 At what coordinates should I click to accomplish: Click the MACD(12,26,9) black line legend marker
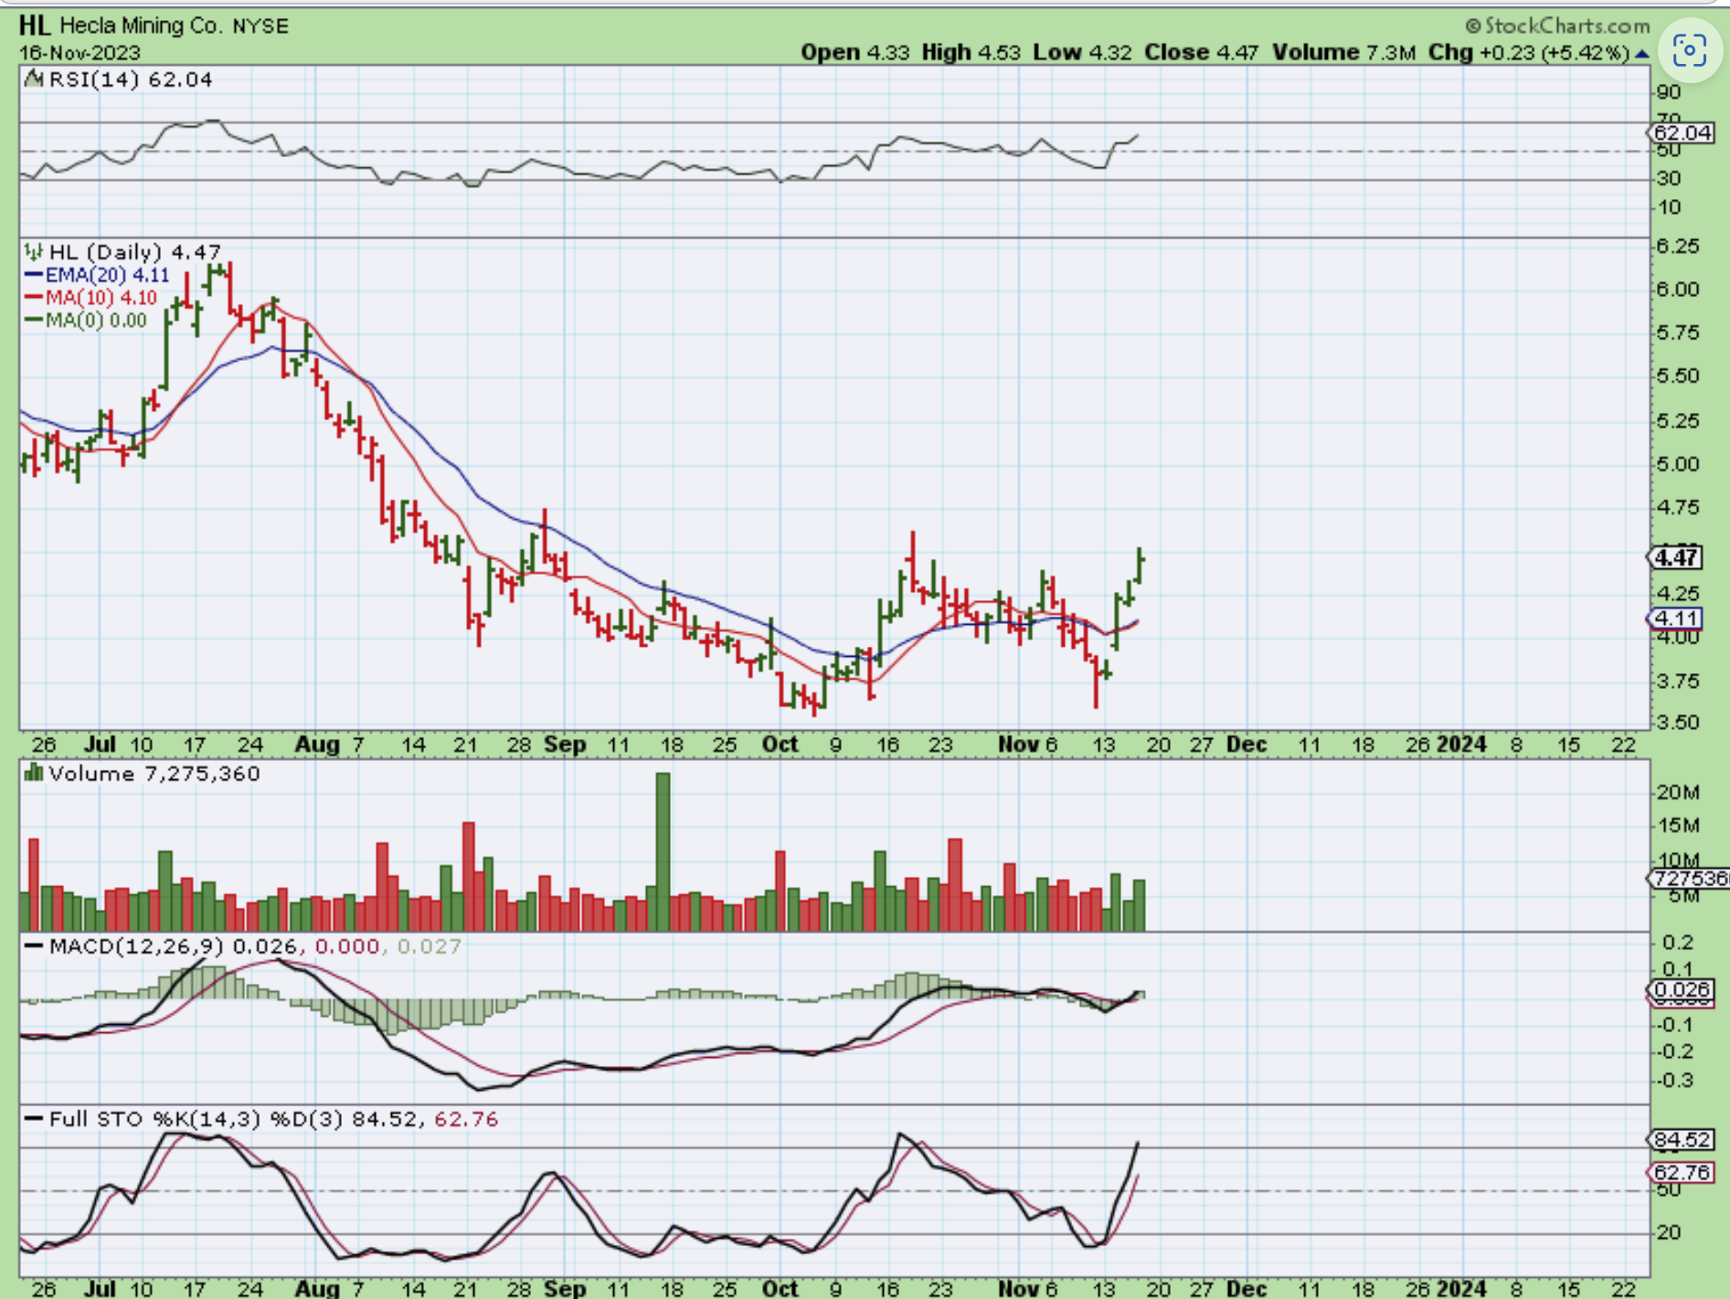34,946
